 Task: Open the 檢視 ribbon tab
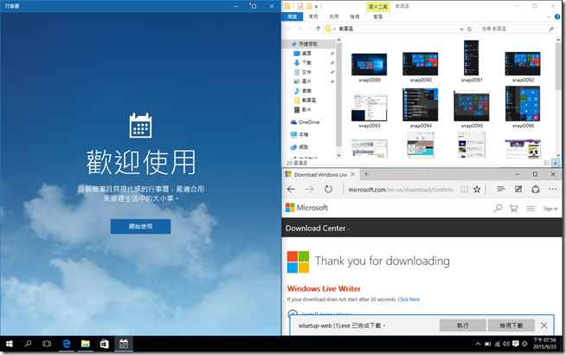[355, 16]
